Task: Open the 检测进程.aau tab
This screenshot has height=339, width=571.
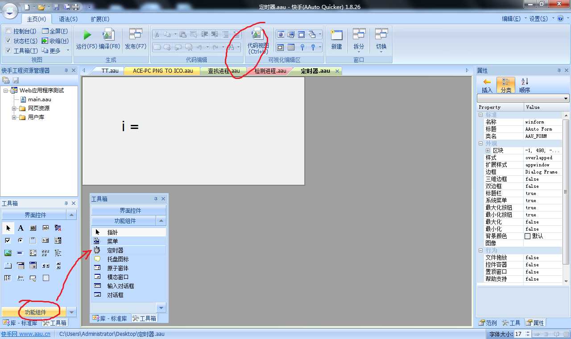Action: pyautogui.click(x=270, y=71)
